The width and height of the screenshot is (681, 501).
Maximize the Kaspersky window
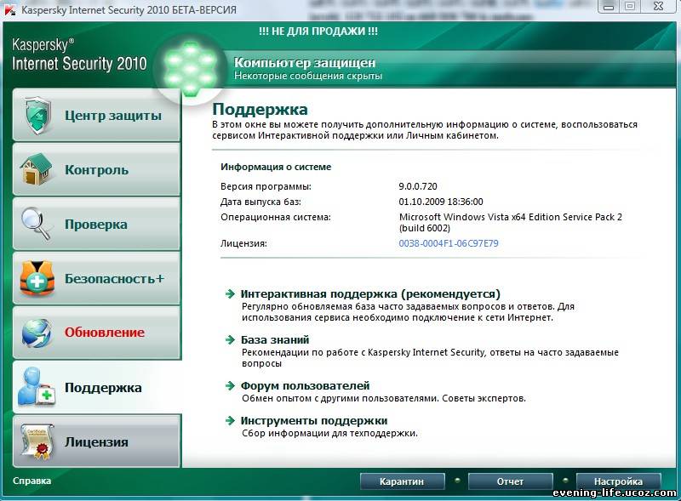tap(630, 7)
